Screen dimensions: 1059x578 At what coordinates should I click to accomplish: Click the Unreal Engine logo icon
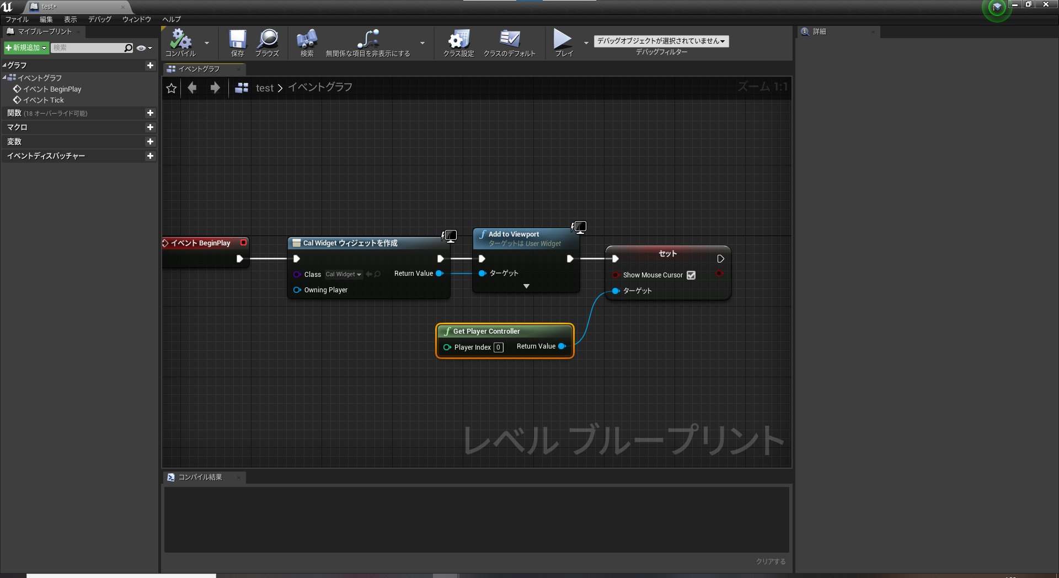click(7, 7)
